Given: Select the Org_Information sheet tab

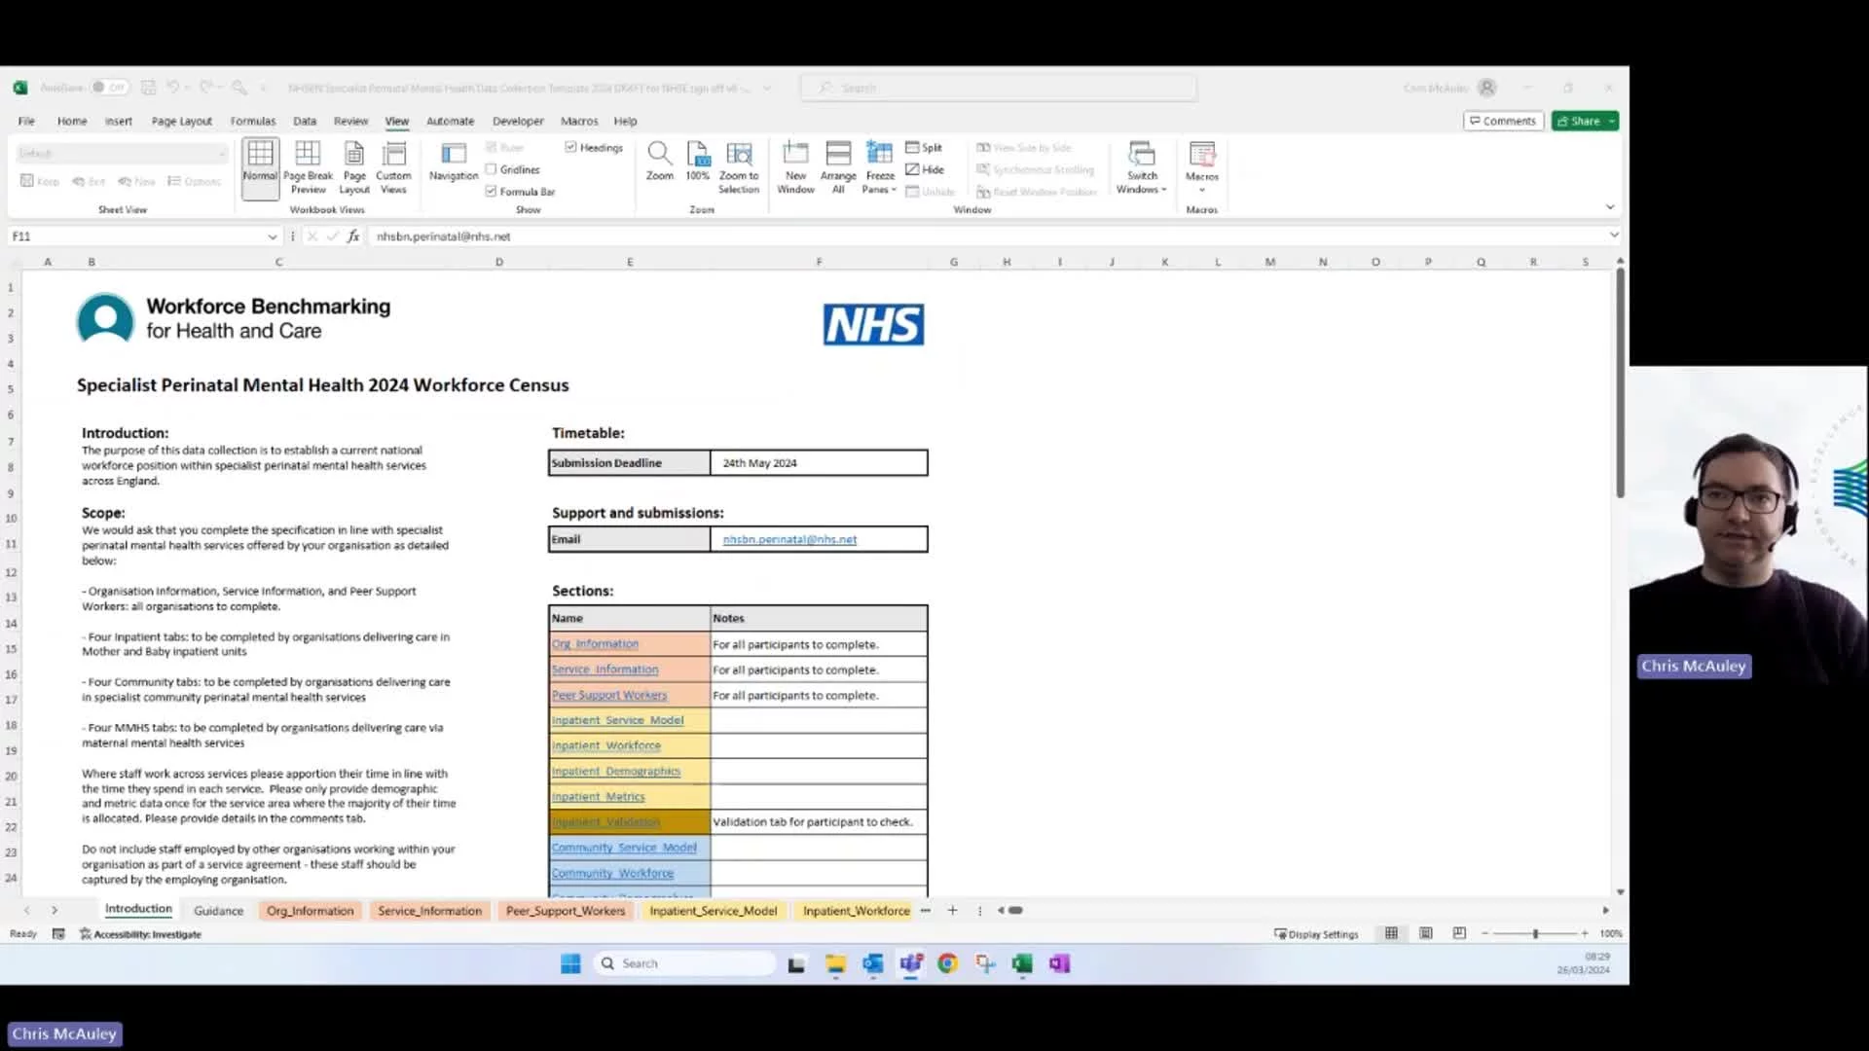Looking at the screenshot, I should pyautogui.click(x=311, y=911).
